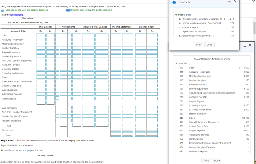Click Done in the Data Table panel
Image resolution: width=256 pixels, height=164 pixels.
(209, 44)
